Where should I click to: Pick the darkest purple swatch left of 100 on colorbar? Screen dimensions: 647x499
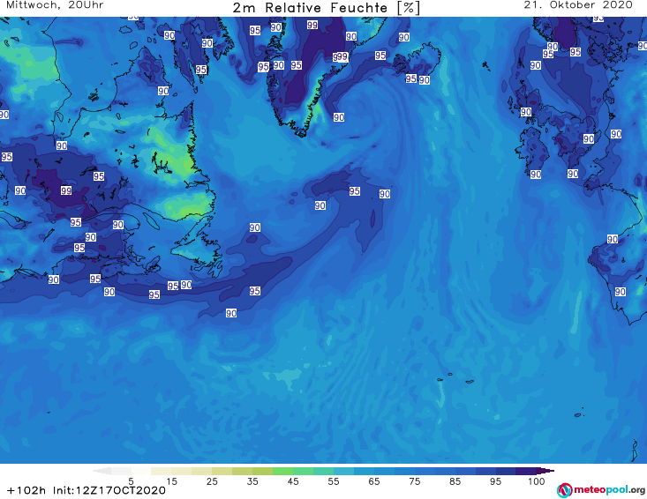pyautogui.click(x=526, y=471)
